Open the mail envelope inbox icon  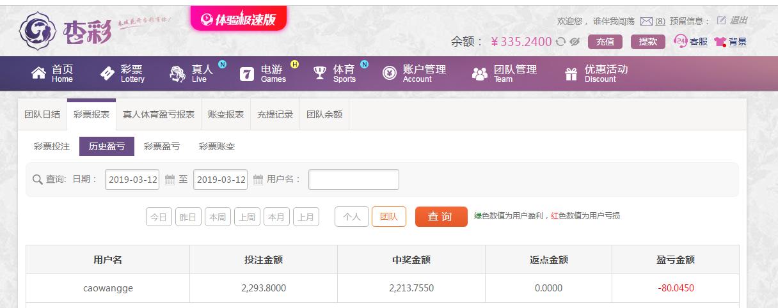tap(646, 21)
